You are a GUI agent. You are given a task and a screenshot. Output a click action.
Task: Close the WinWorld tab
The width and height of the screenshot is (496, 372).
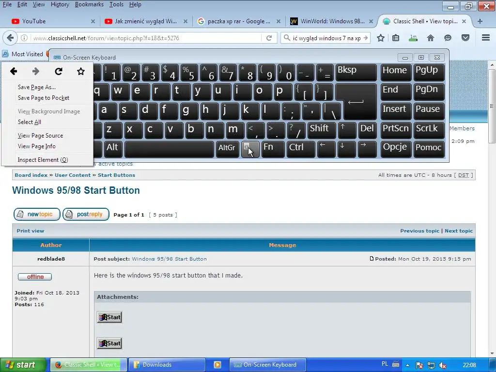click(x=371, y=21)
